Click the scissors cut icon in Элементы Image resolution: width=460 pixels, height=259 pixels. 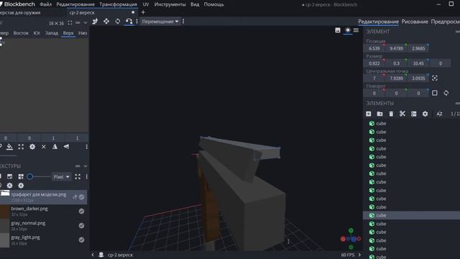[x=402, y=114]
